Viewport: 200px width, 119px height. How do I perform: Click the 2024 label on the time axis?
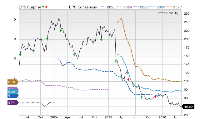tap(54, 117)
